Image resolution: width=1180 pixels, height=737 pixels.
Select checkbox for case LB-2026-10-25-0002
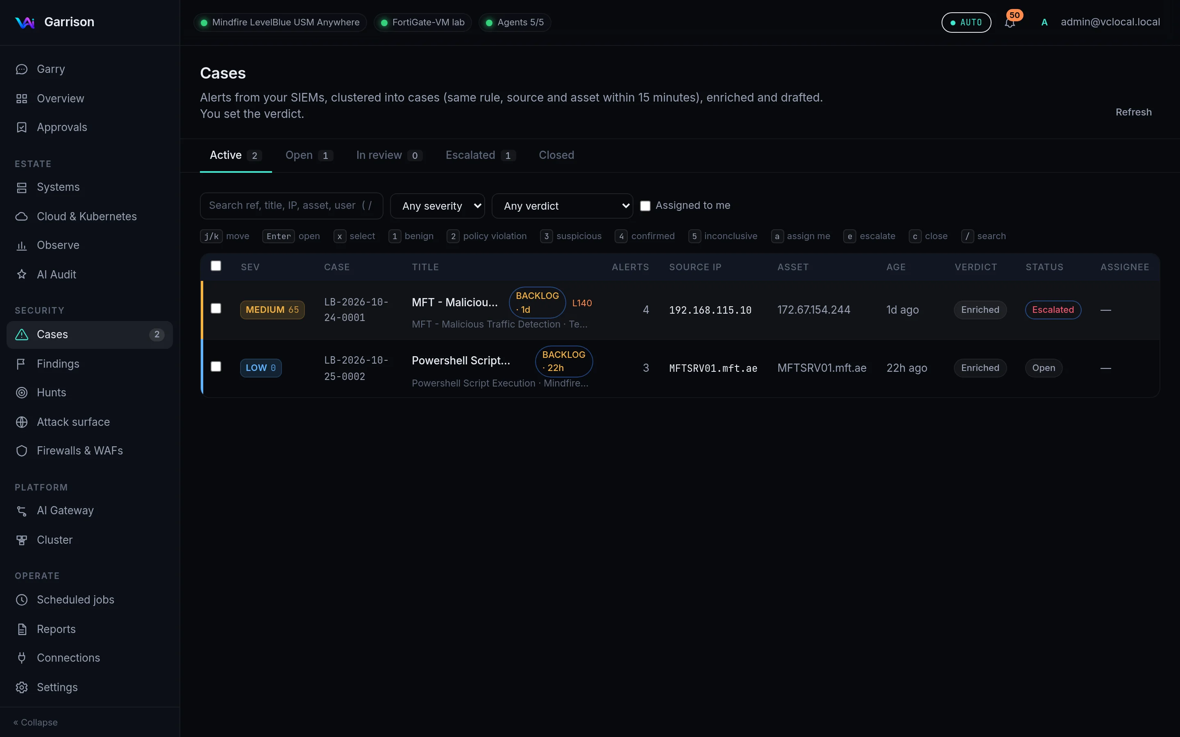[x=216, y=366]
